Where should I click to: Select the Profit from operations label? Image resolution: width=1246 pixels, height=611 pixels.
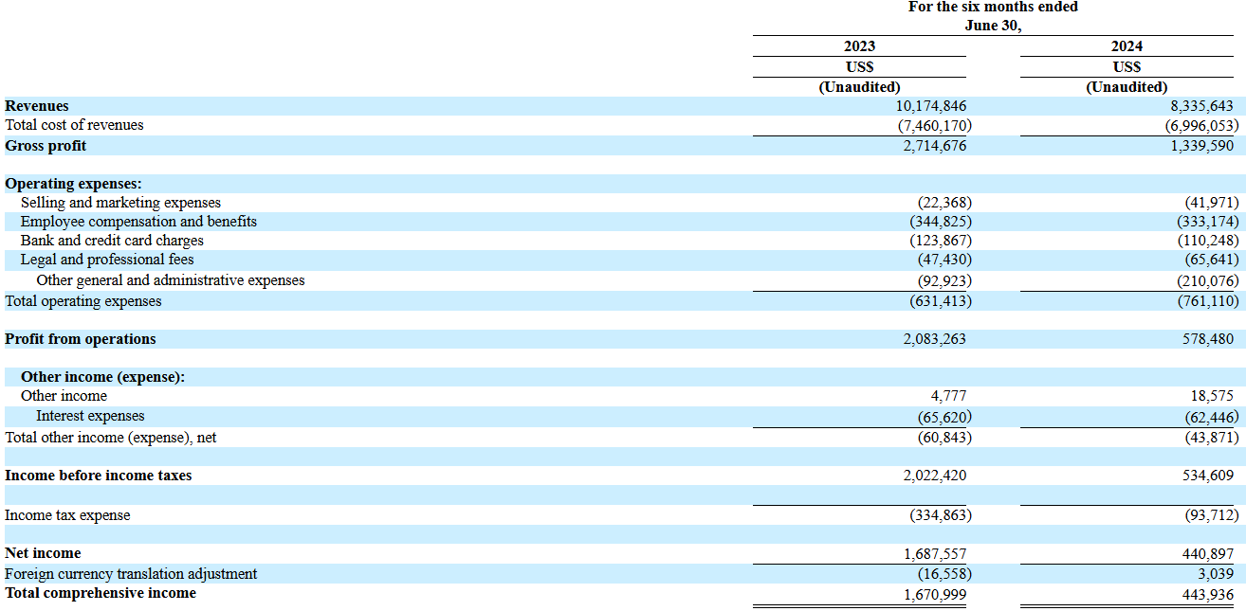coord(81,339)
